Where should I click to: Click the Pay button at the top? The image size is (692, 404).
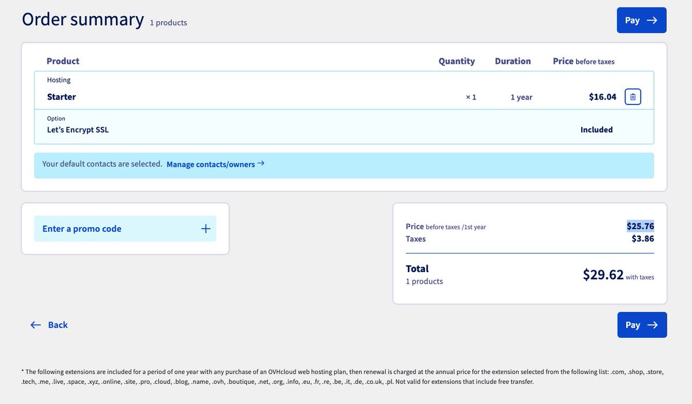[x=642, y=20]
